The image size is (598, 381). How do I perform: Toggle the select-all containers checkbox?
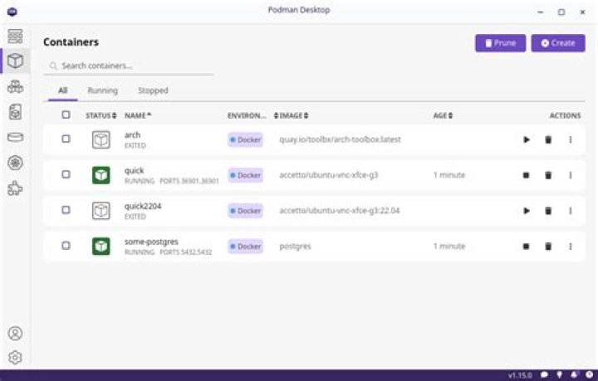[x=66, y=115]
